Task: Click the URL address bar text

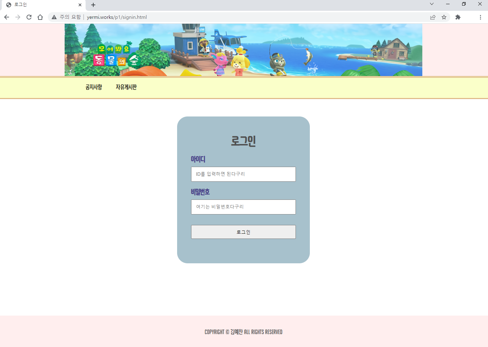Action: [x=117, y=17]
